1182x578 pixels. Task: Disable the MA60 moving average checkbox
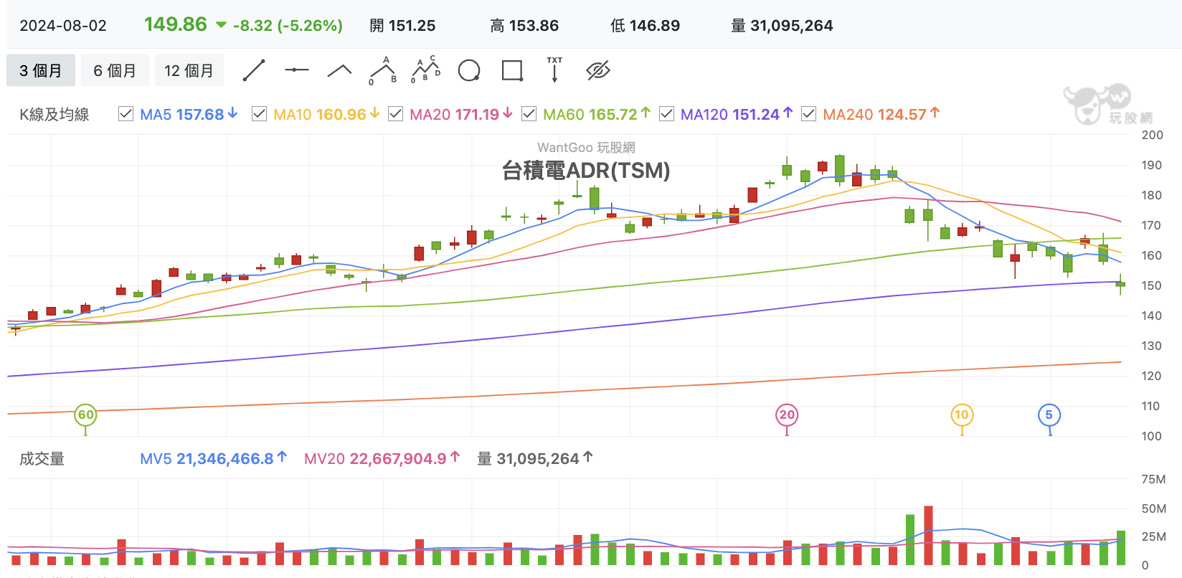529,113
